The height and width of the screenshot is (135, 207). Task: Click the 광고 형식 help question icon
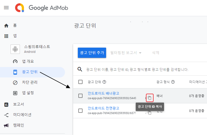pyautogui.click(x=173, y=82)
